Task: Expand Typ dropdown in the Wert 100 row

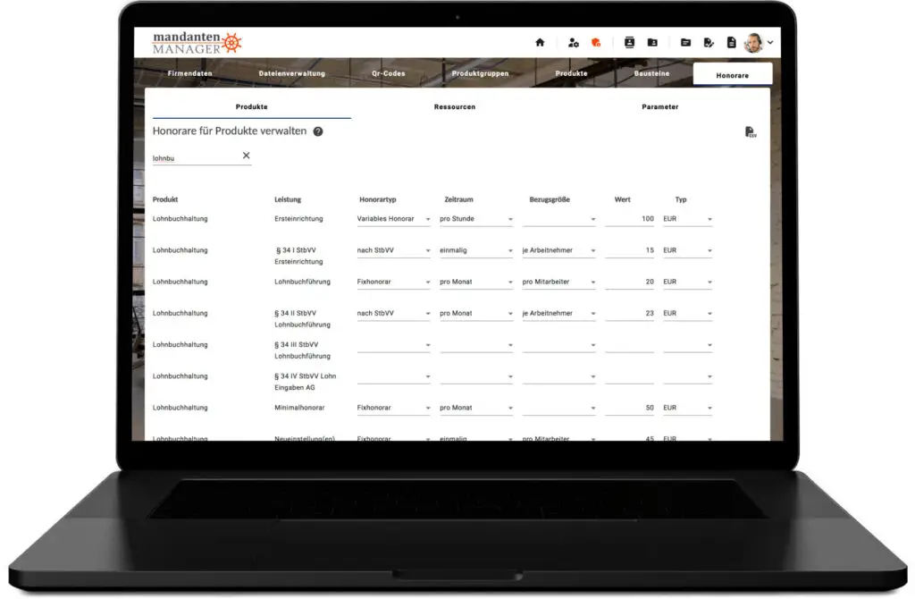Action: point(687,219)
